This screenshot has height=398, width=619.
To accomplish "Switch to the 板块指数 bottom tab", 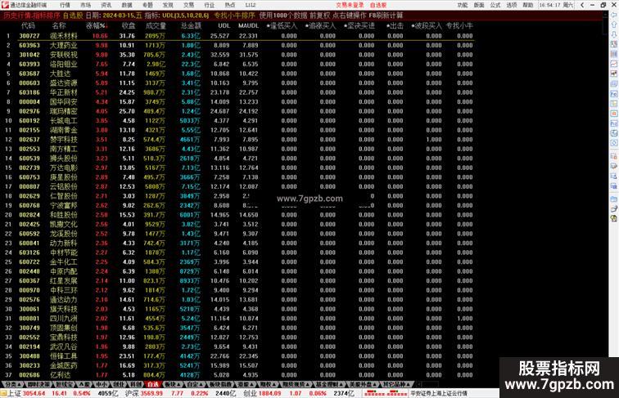I will [220, 384].
